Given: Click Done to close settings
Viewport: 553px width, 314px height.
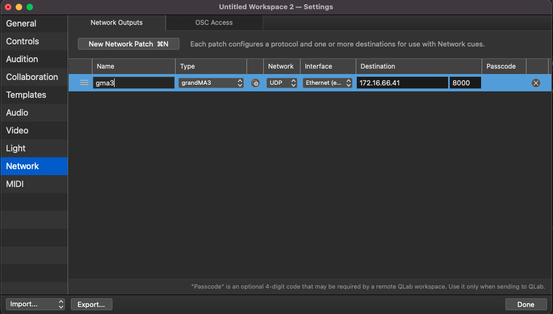Looking at the screenshot, I should click(x=525, y=304).
